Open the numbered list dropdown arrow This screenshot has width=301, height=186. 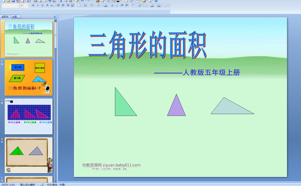pos(95,5)
